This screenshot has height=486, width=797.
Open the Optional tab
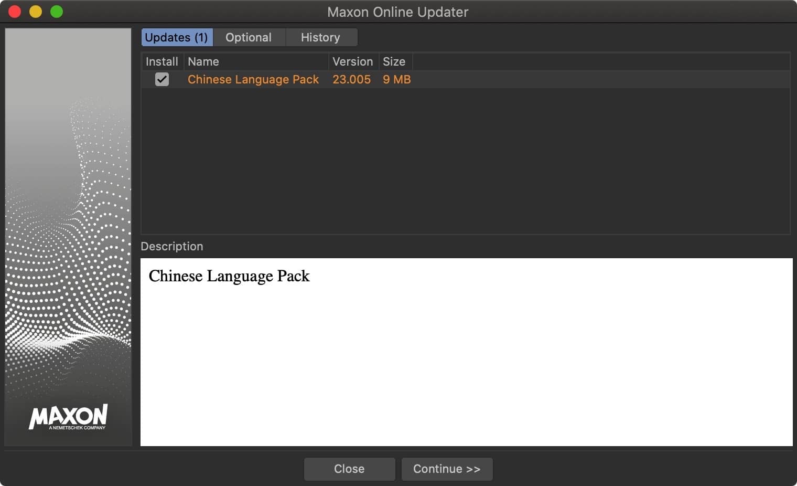coord(249,37)
